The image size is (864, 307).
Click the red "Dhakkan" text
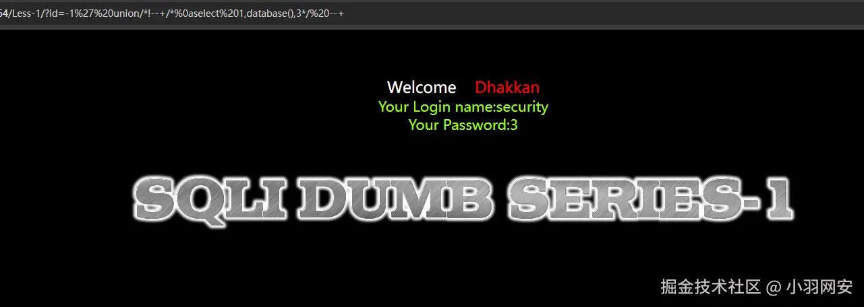click(x=507, y=88)
